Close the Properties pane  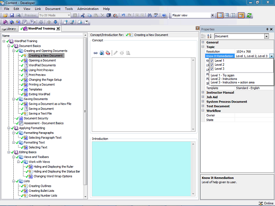[271, 29]
